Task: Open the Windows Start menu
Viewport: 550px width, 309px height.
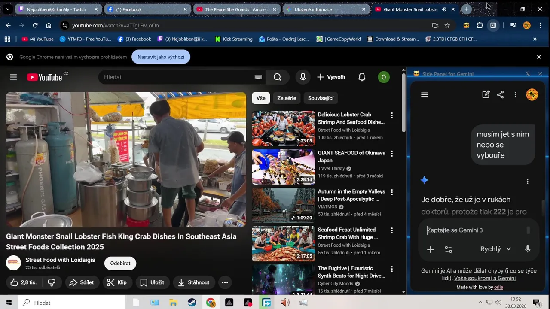Action: coord(9,303)
